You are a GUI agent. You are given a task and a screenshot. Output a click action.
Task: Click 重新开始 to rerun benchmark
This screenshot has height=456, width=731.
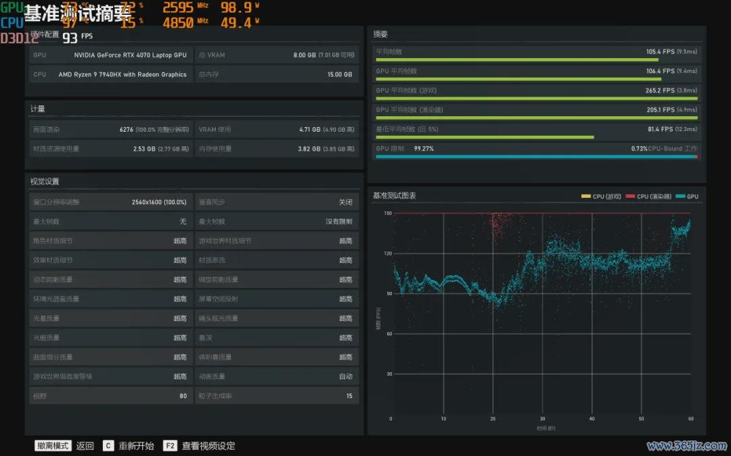pos(137,446)
